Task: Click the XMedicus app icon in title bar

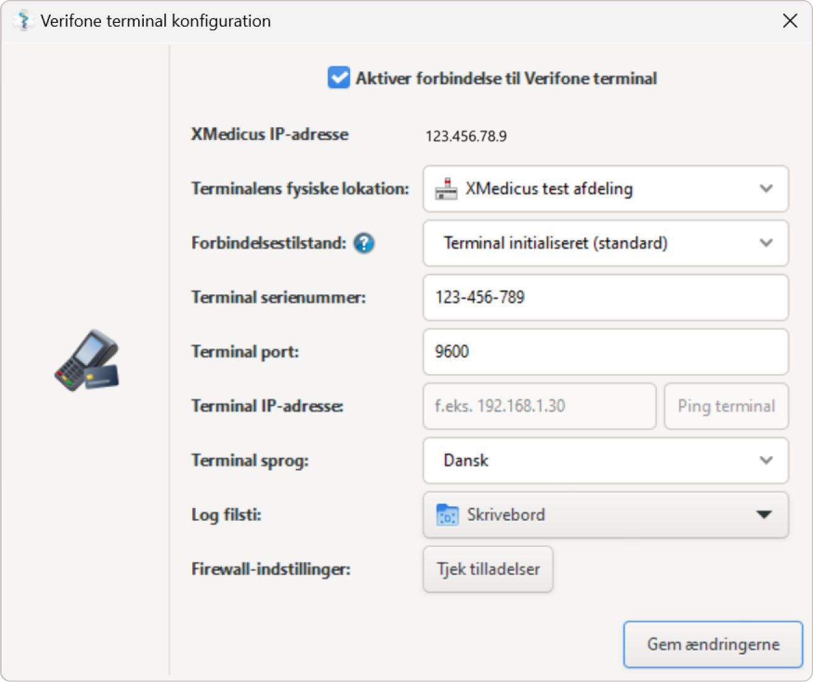Action: (24, 21)
